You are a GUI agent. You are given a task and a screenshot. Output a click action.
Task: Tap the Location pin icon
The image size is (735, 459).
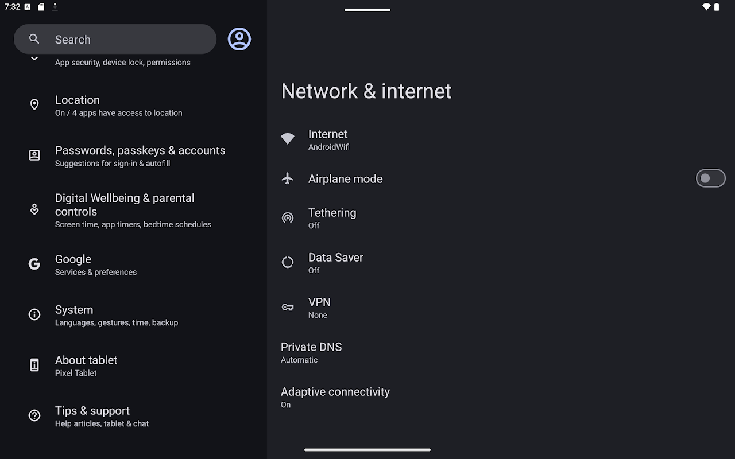34,104
